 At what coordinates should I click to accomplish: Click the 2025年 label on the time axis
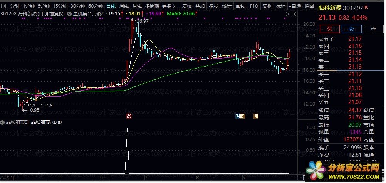[x=8, y=177]
